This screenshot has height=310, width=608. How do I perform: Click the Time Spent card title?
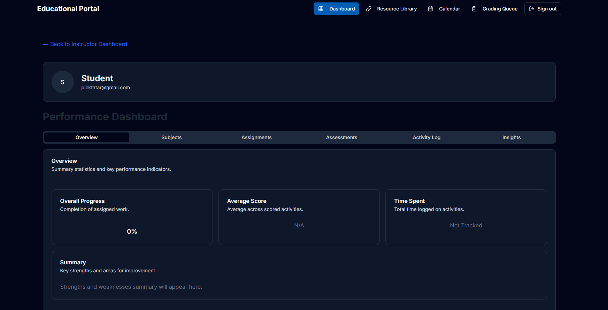coord(409,201)
